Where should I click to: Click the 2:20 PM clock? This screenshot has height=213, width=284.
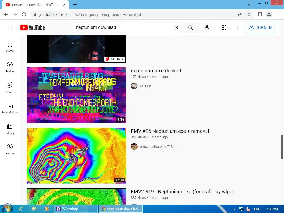point(272,209)
